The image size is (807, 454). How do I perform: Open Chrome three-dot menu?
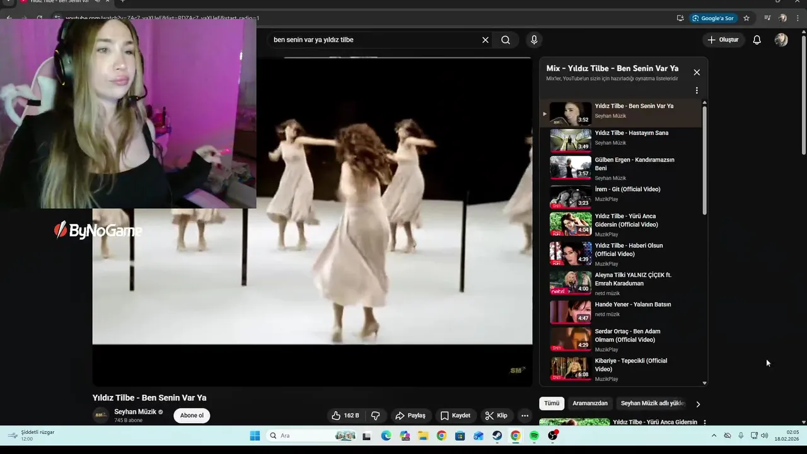(x=796, y=18)
